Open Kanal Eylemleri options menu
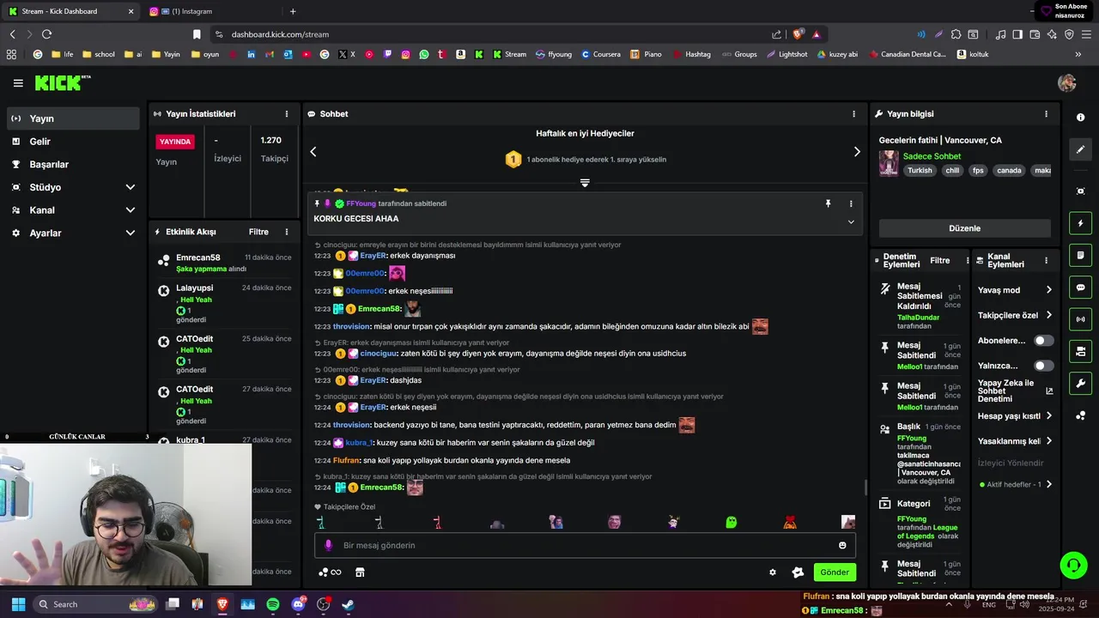 pos(1046,260)
